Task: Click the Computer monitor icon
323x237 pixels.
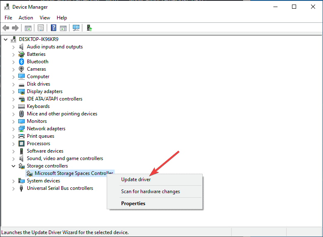Action: [22, 77]
